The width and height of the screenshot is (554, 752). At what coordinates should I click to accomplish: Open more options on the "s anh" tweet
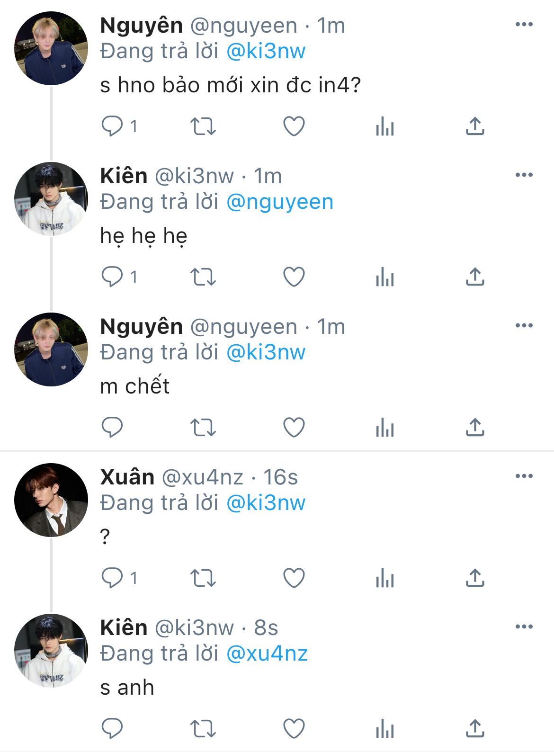point(524,627)
